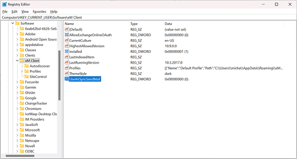Click the registry path address bar

coord(148,17)
